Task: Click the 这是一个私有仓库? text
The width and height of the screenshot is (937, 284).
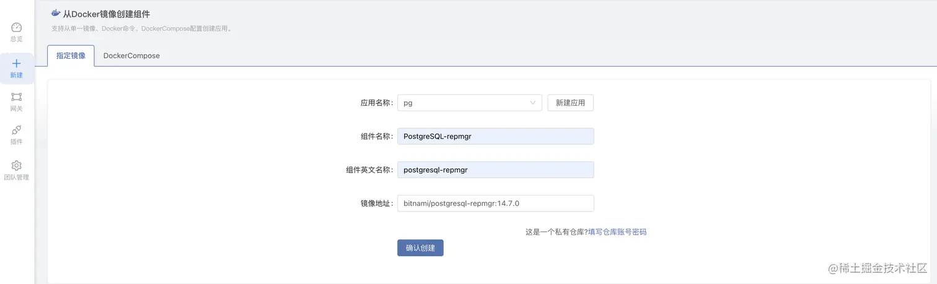Action: (x=556, y=232)
